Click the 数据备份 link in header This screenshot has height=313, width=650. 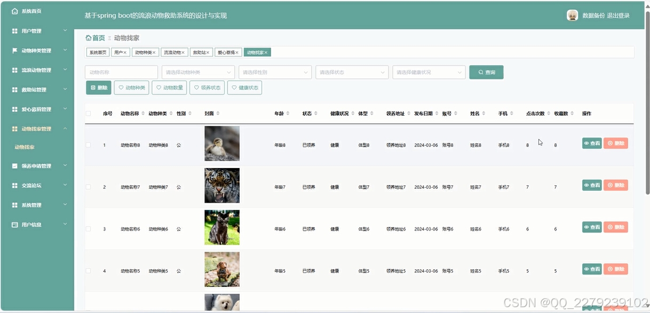593,15
